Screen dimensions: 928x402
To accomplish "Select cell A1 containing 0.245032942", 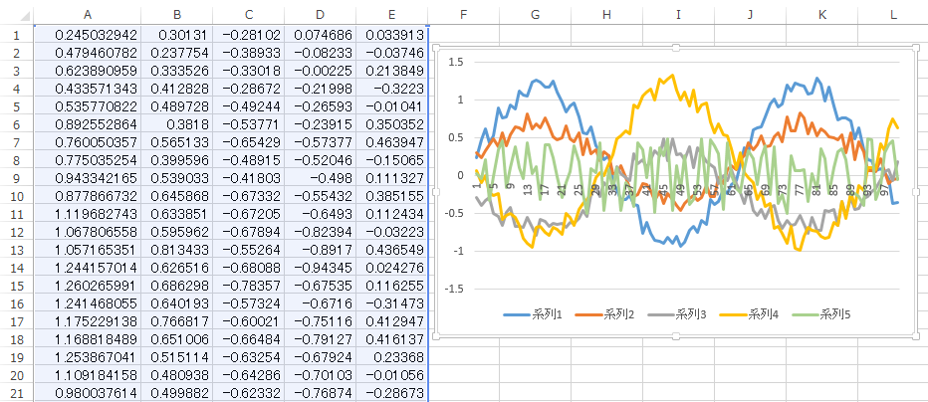I will [87, 35].
